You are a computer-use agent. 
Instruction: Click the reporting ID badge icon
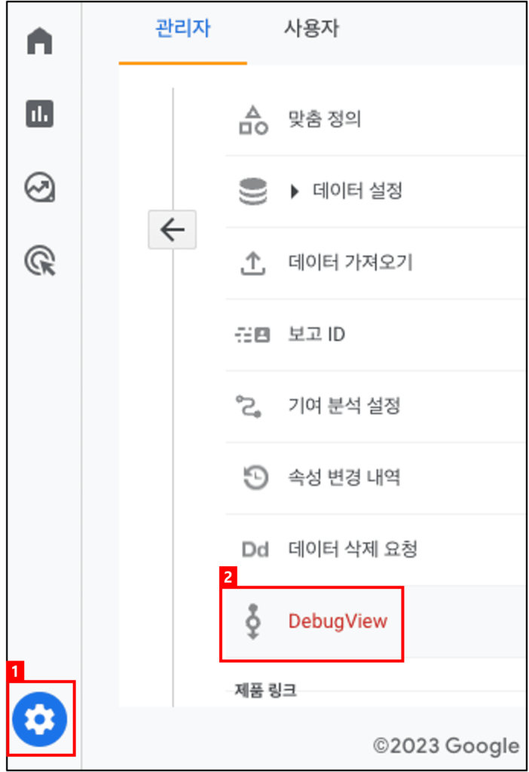point(252,335)
